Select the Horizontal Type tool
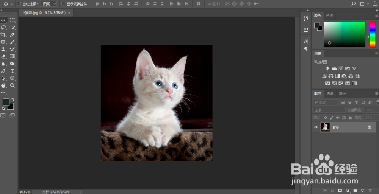The image size is (379, 194). pyautogui.click(x=13, y=71)
